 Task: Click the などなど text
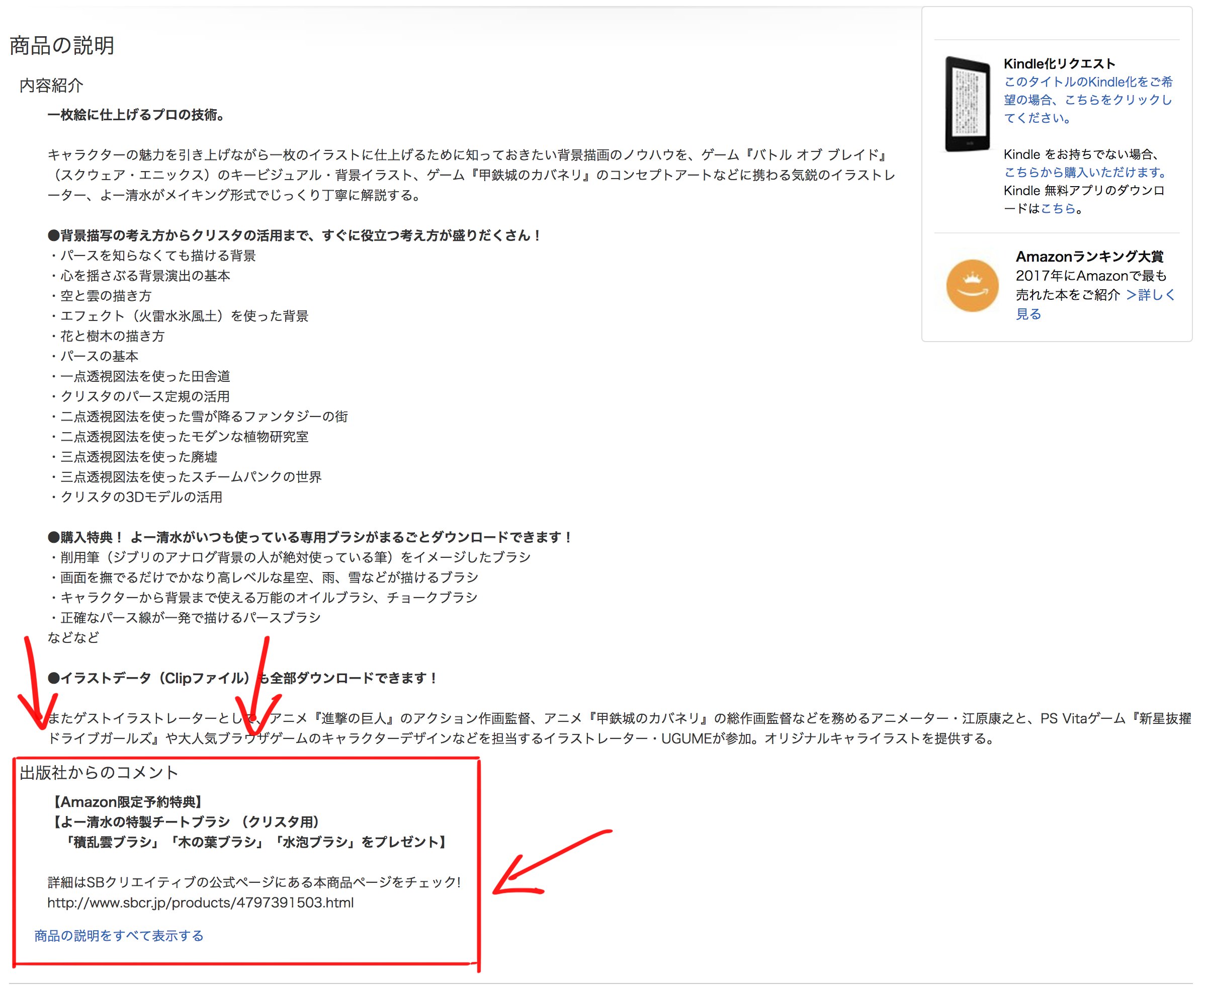(73, 638)
